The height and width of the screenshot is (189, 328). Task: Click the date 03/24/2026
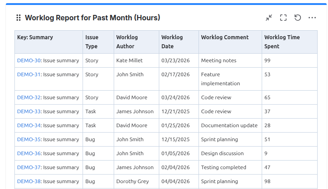pyautogui.click(x=176, y=97)
